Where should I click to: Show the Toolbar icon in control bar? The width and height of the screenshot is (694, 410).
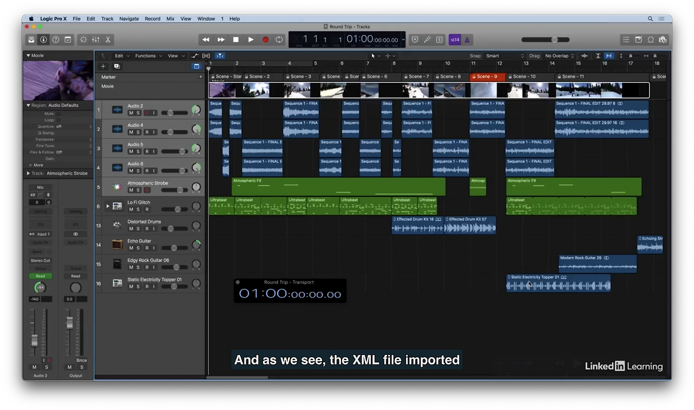[67, 40]
